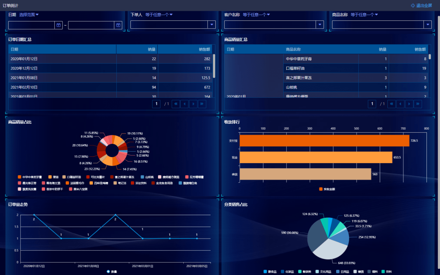The image size is (440, 275).
Task: Click the end date input field
Action: (x=91, y=25)
